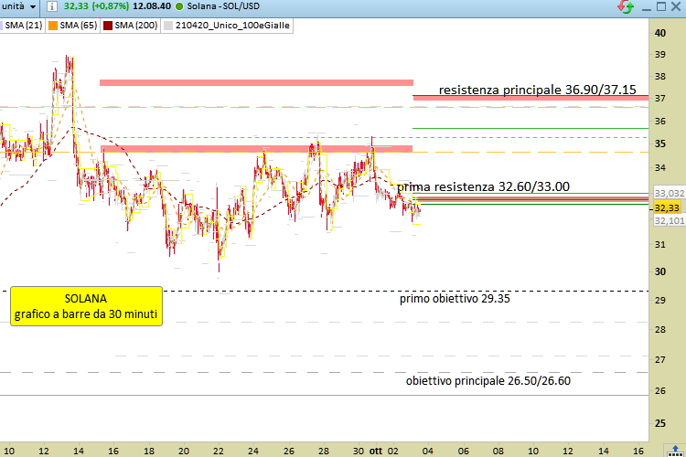
Task: Select the SMA (200) indicator label
Action: click(x=135, y=26)
